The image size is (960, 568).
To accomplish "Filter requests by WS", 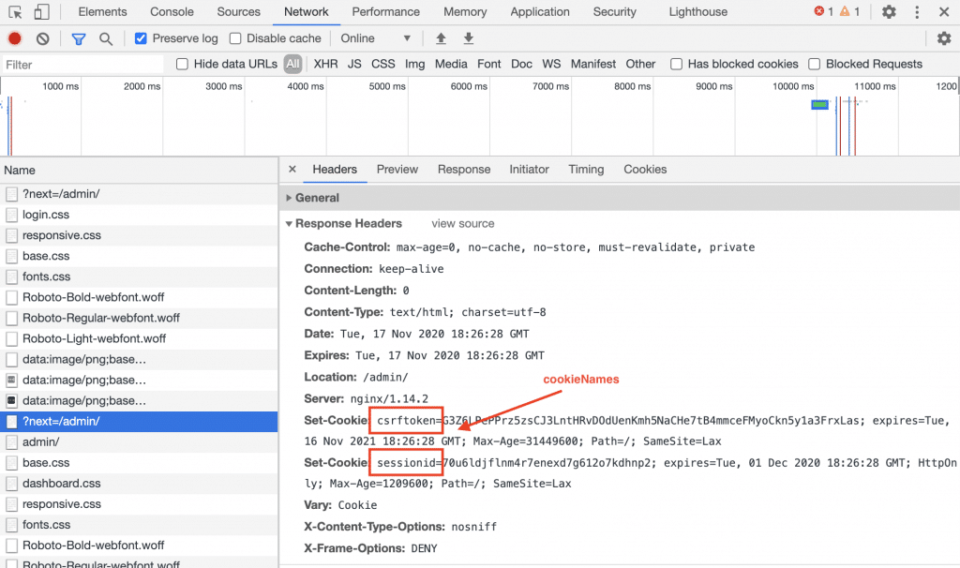I will tap(551, 64).
